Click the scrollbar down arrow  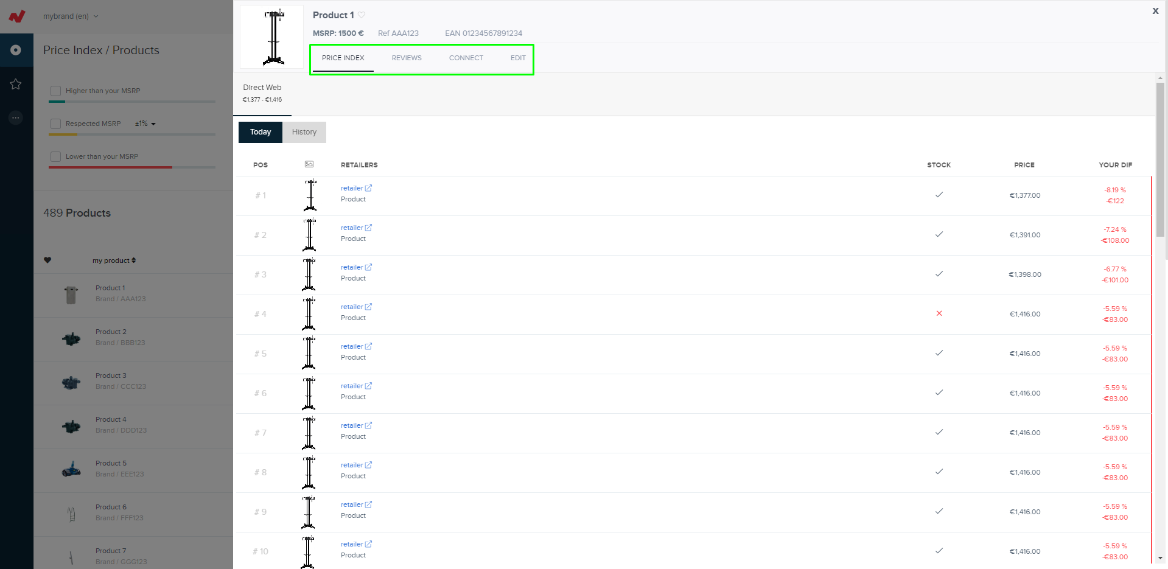(1160, 558)
